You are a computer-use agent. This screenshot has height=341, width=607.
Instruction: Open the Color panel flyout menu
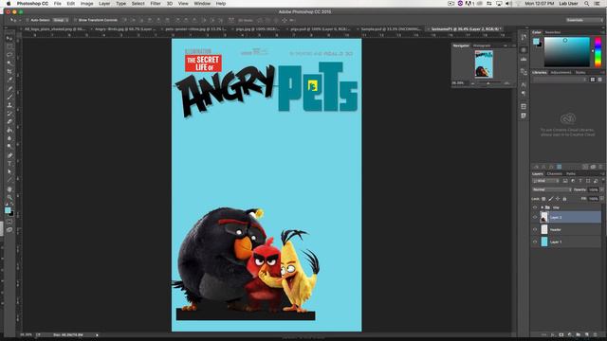point(602,32)
